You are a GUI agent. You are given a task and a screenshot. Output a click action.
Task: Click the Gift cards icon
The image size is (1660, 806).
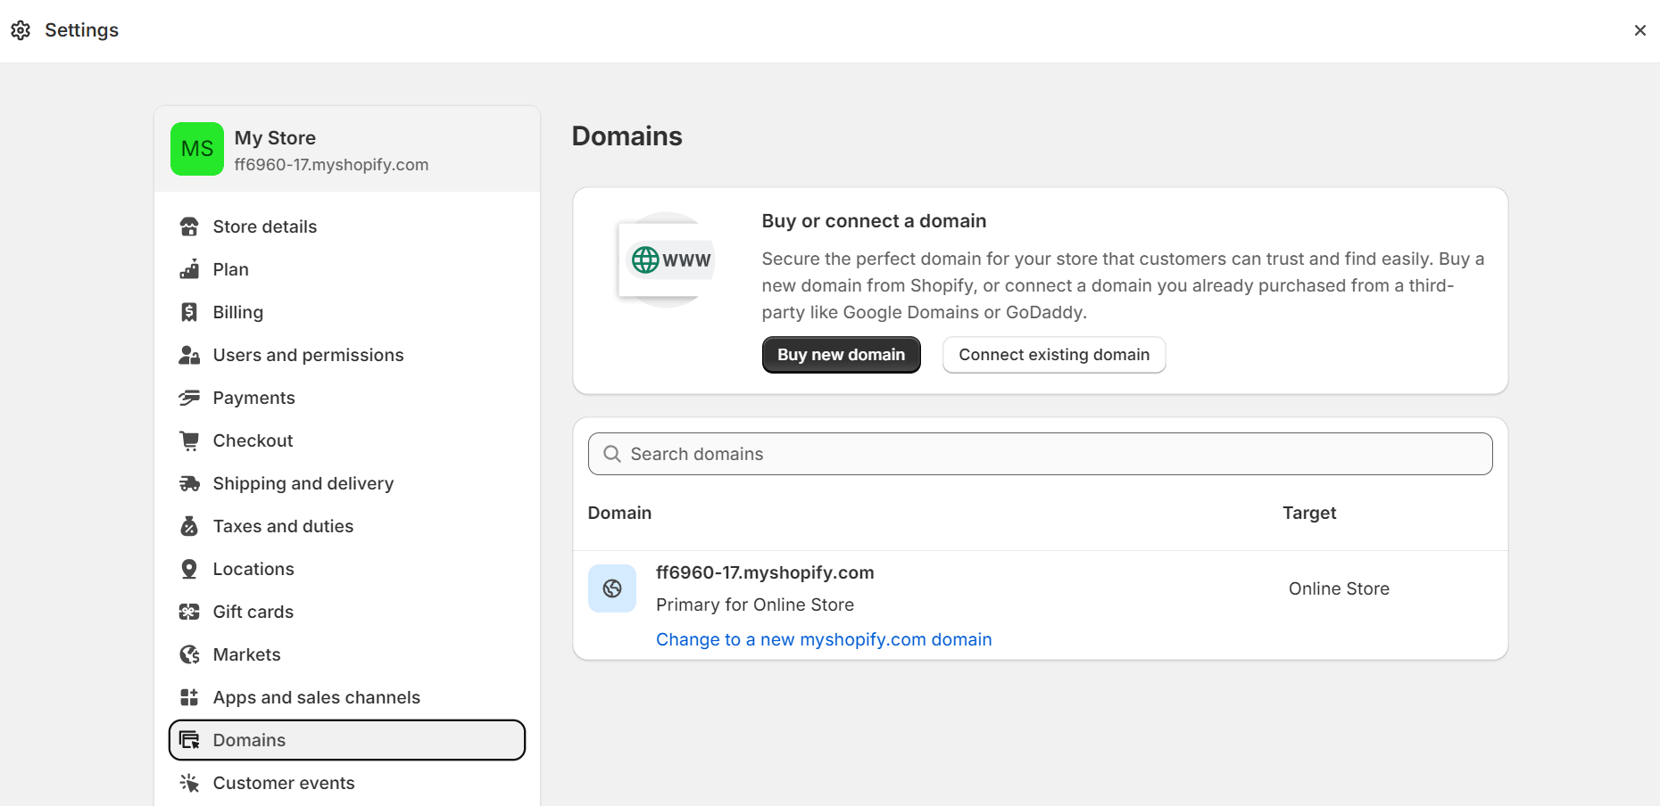click(189, 612)
